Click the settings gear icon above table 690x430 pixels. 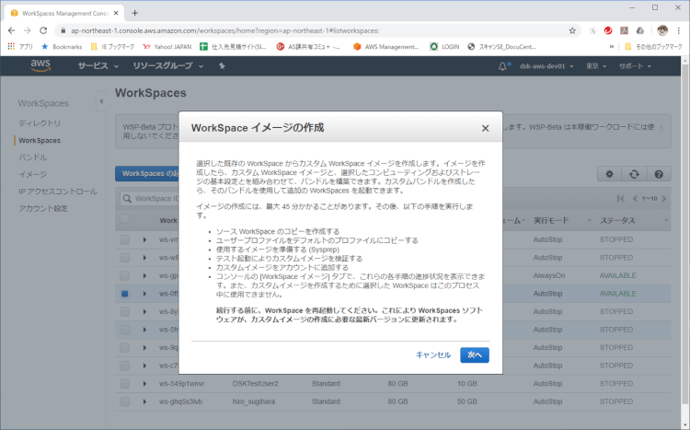pos(608,174)
